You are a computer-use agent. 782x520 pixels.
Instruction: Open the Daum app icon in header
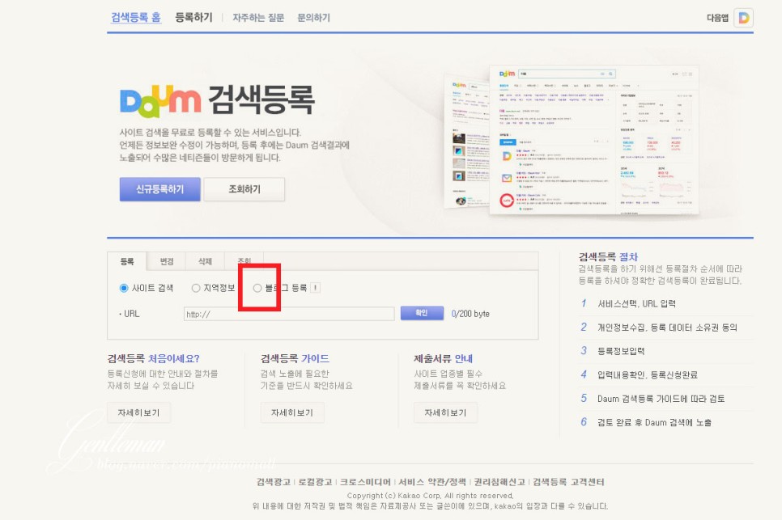click(x=743, y=18)
